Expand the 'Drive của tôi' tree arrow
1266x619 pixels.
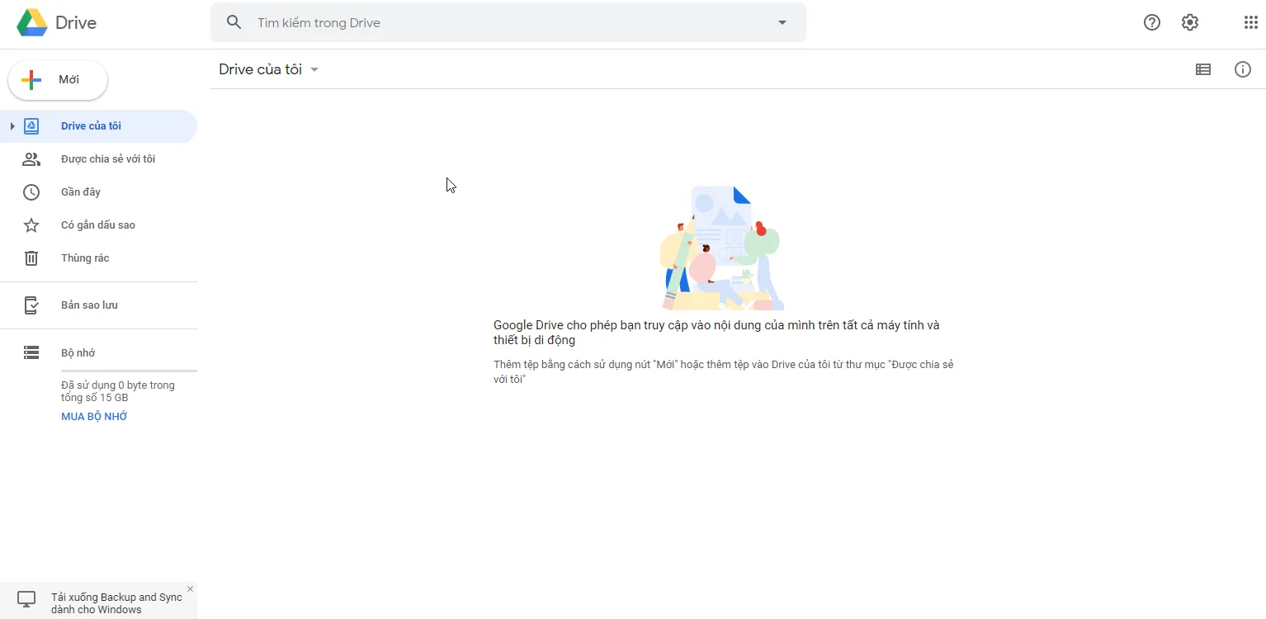click(12, 126)
